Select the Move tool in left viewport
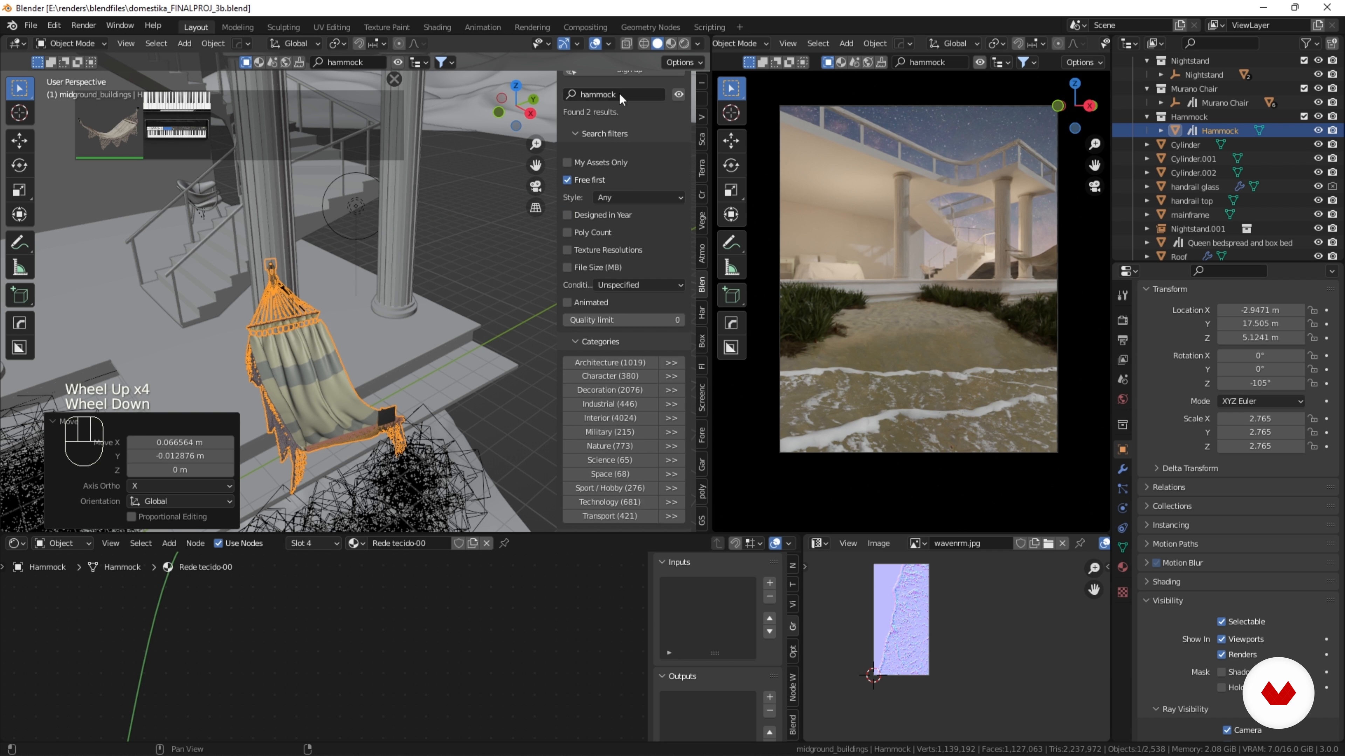Image resolution: width=1345 pixels, height=756 pixels. pos(19,140)
